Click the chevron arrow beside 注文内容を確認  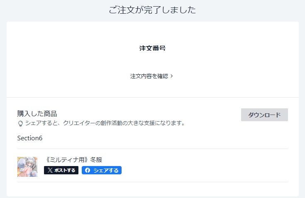172,76
